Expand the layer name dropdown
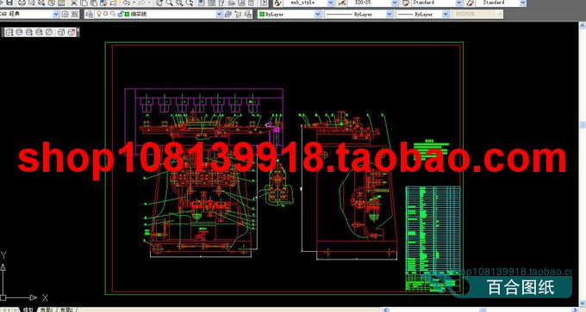 (220, 14)
